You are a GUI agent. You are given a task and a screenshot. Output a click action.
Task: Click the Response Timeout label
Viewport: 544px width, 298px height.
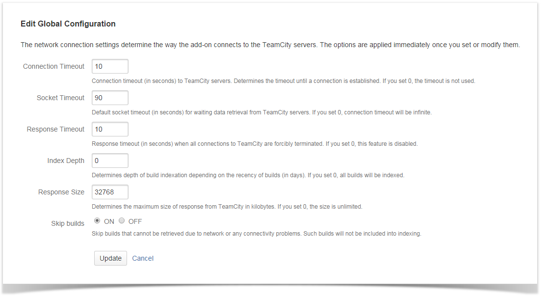[x=55, y=129]
